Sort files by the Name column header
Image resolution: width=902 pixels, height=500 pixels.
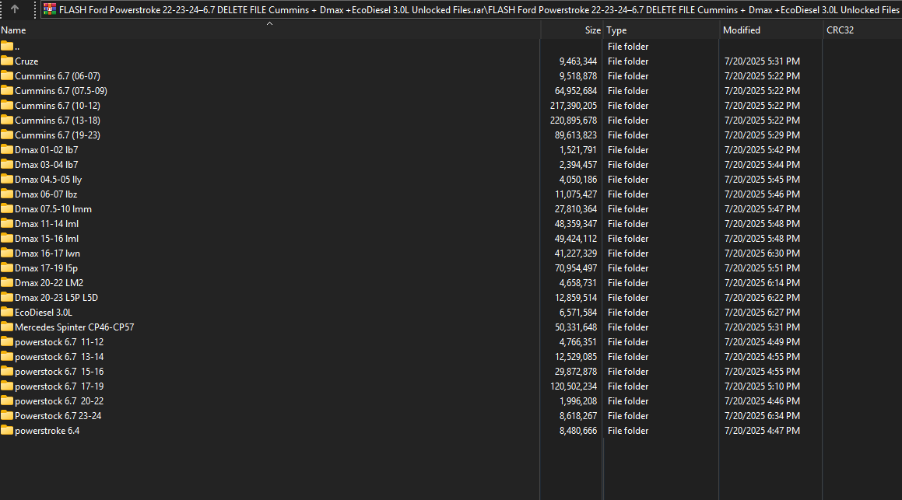(x=270, y=30)
